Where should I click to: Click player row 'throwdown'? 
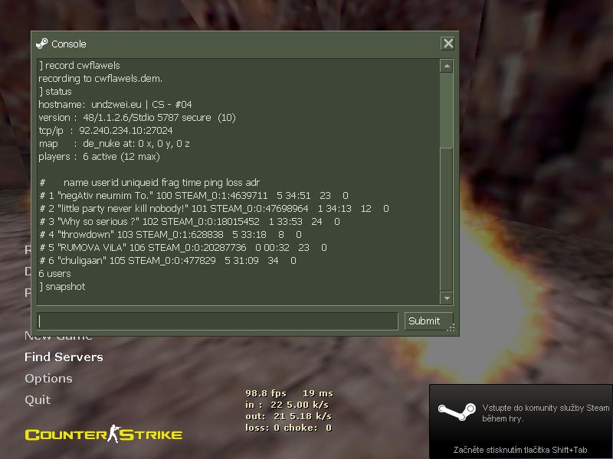tap(170, 235)
